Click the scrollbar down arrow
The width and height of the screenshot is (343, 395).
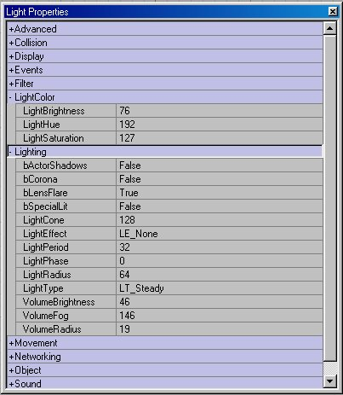click(329, 380)
